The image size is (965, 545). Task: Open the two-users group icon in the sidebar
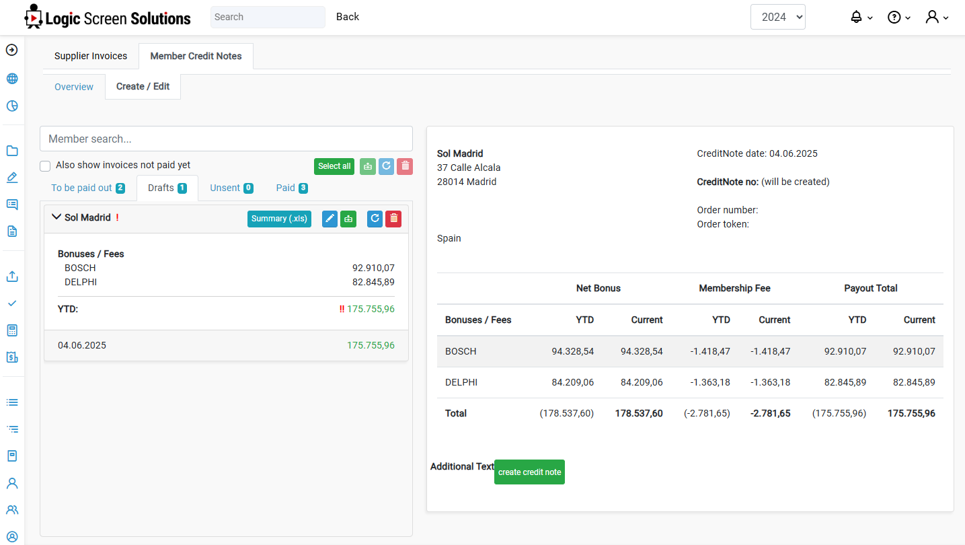tap(11, 510)
